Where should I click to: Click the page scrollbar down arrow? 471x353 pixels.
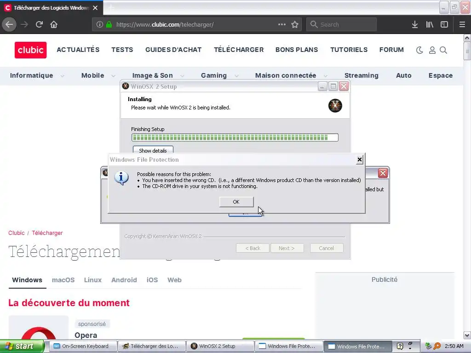click(467, 335)
